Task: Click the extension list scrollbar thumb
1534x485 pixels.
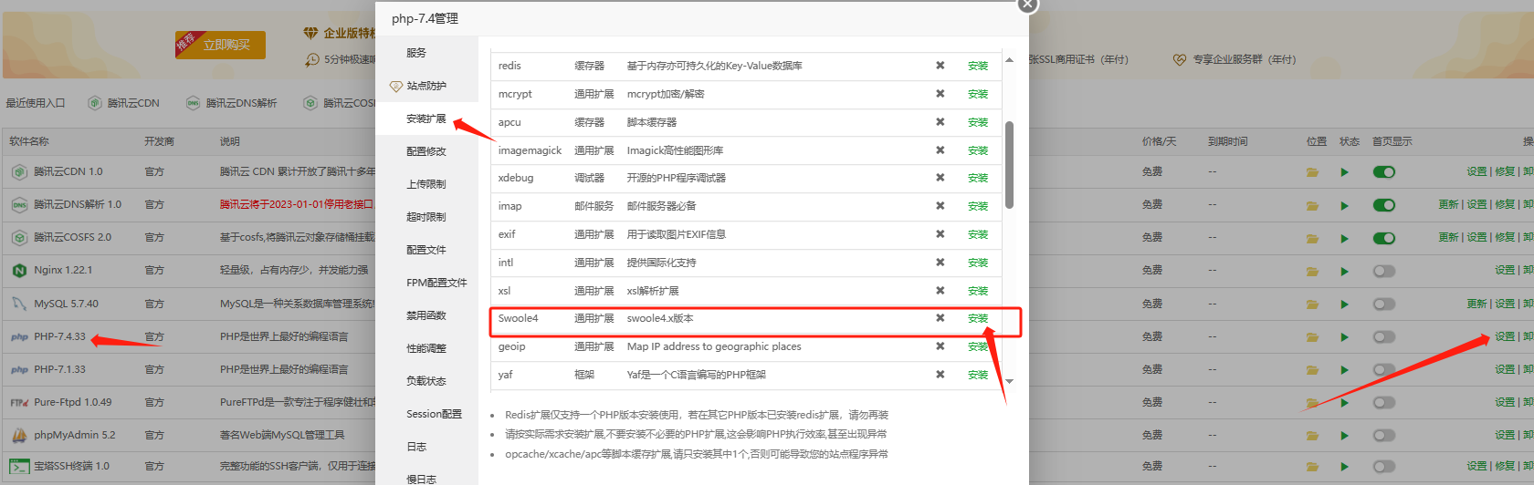Action: 1009,165
